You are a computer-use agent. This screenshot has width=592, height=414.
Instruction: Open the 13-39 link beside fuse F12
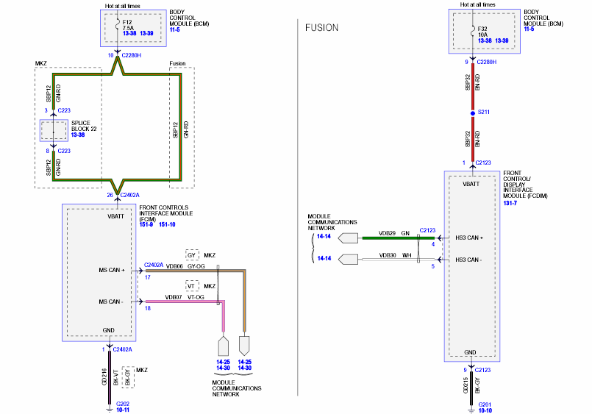(x=146, y=33)
